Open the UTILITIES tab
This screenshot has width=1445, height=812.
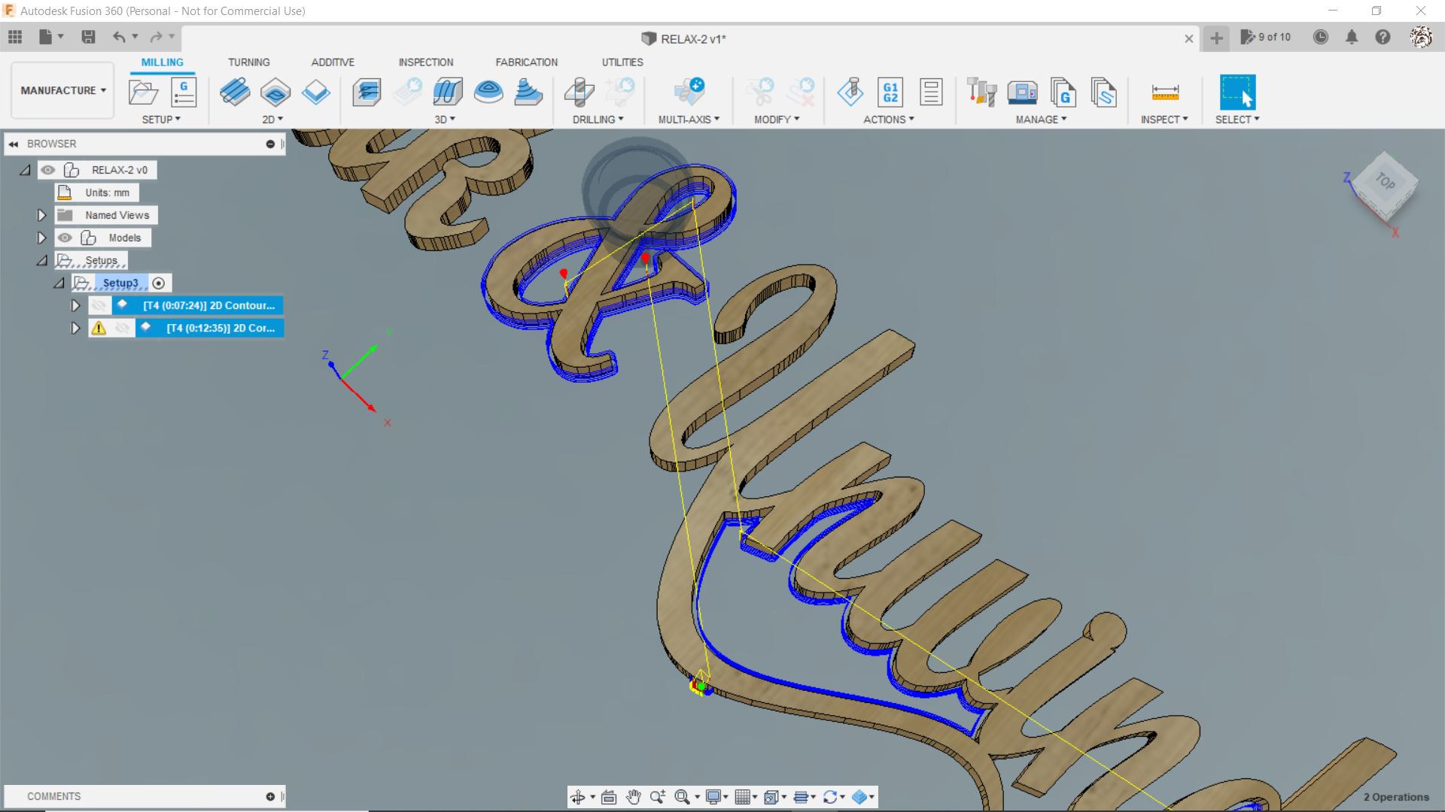(622, 62)
